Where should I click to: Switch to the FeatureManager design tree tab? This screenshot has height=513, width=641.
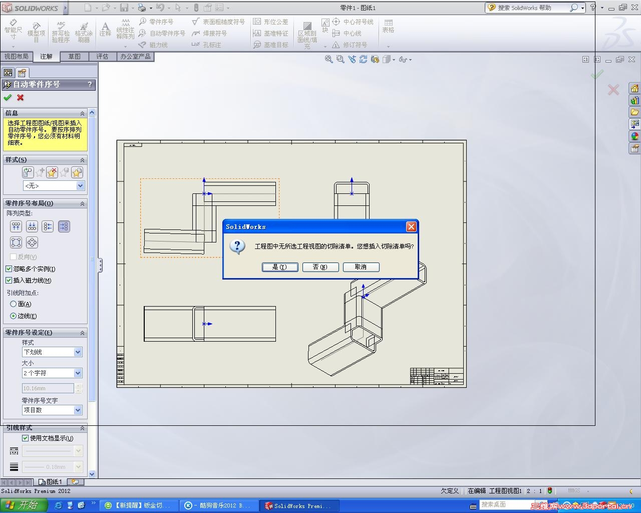9,73
